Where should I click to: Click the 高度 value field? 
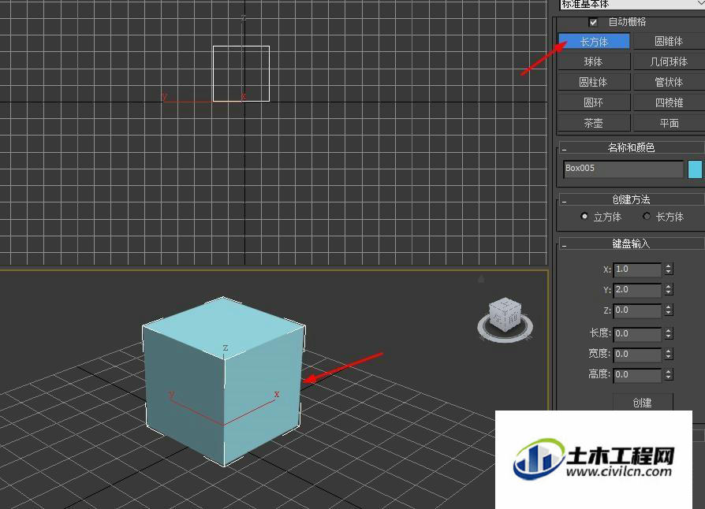(x=637, y=375)
